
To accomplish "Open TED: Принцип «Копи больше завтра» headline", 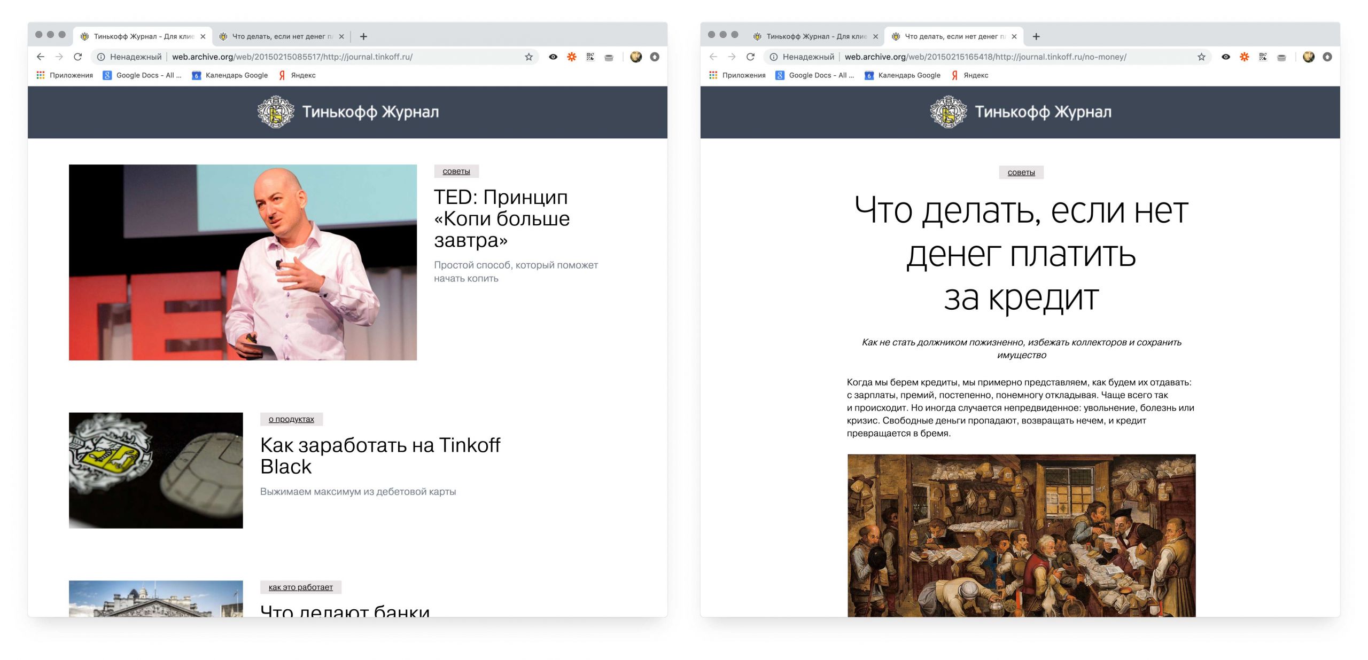I will [x=502, y=218].
